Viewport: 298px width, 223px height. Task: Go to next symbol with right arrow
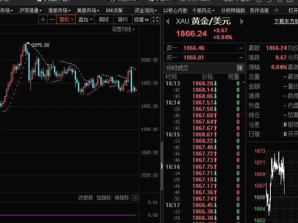242,22
